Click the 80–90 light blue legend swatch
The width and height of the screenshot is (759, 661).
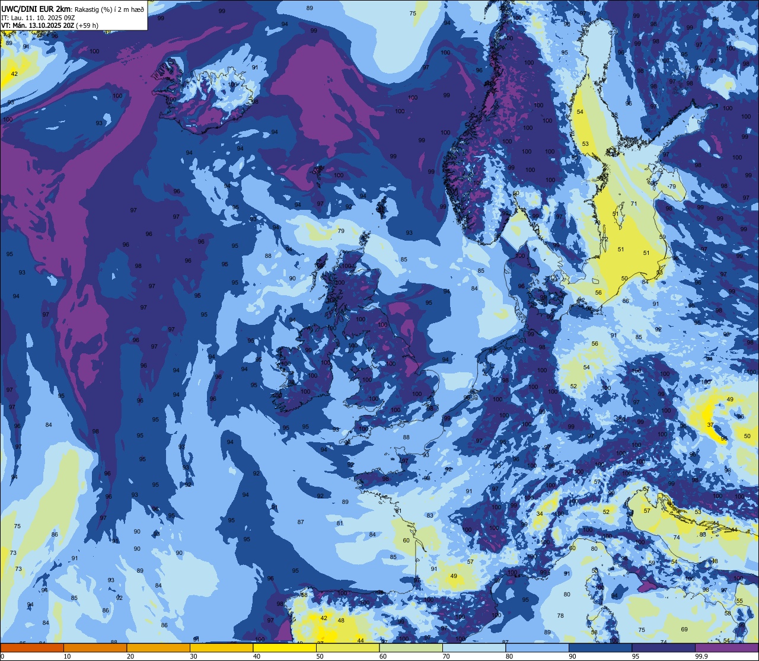(x=537, y=647)
